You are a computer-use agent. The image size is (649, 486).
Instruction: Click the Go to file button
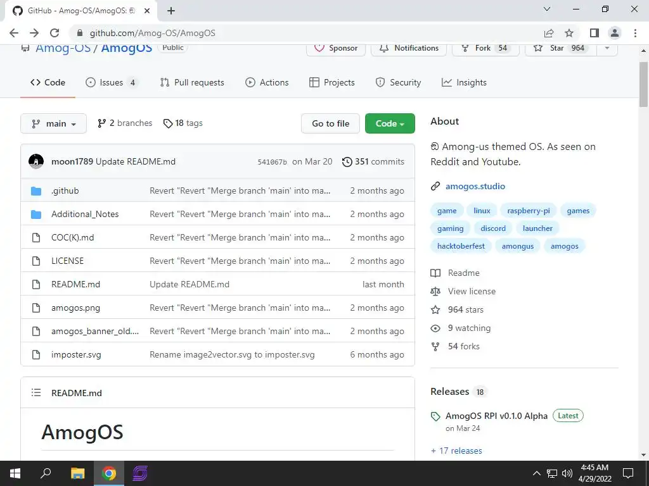pos(330,123)
